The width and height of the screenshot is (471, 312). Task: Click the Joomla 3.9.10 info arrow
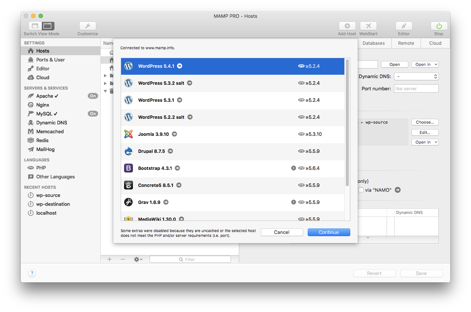[174, 134]
